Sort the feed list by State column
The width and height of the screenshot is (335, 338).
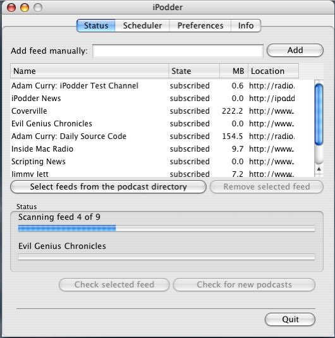[x=194, y=71]
